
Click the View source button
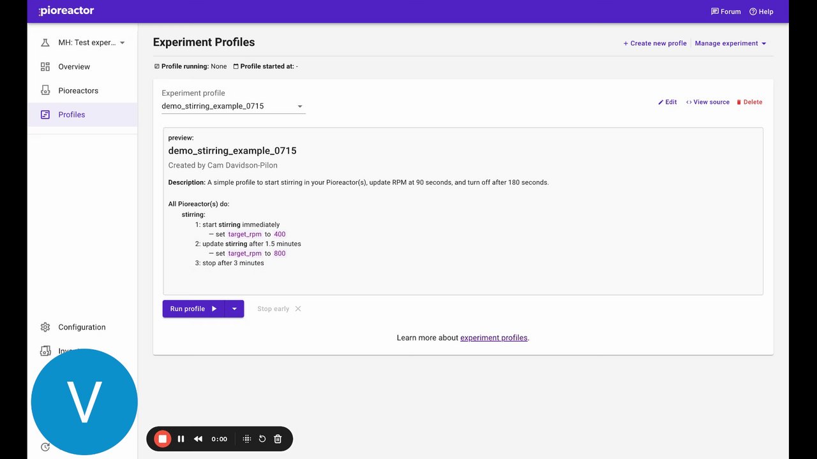coord(707,102)
